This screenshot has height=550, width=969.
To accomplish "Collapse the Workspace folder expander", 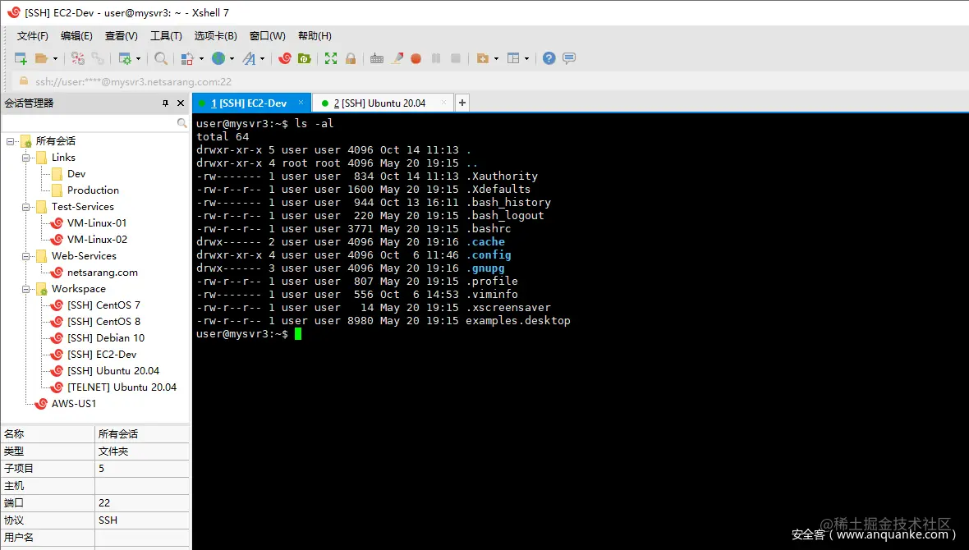I will [x=26, y=289].
